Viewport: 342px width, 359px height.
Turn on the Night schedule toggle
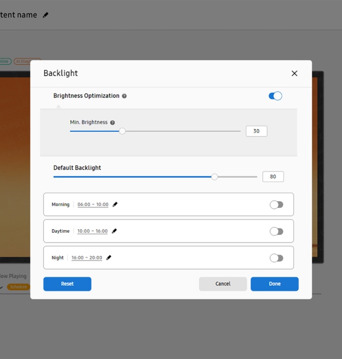(x=276, y=258)
